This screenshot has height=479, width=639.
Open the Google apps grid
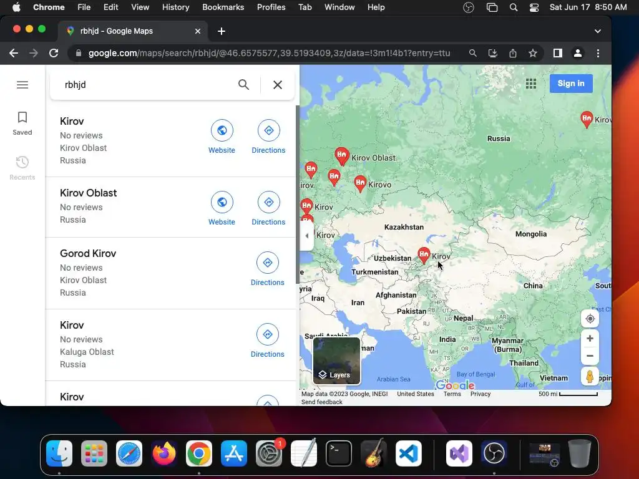[x=531, y=84]
